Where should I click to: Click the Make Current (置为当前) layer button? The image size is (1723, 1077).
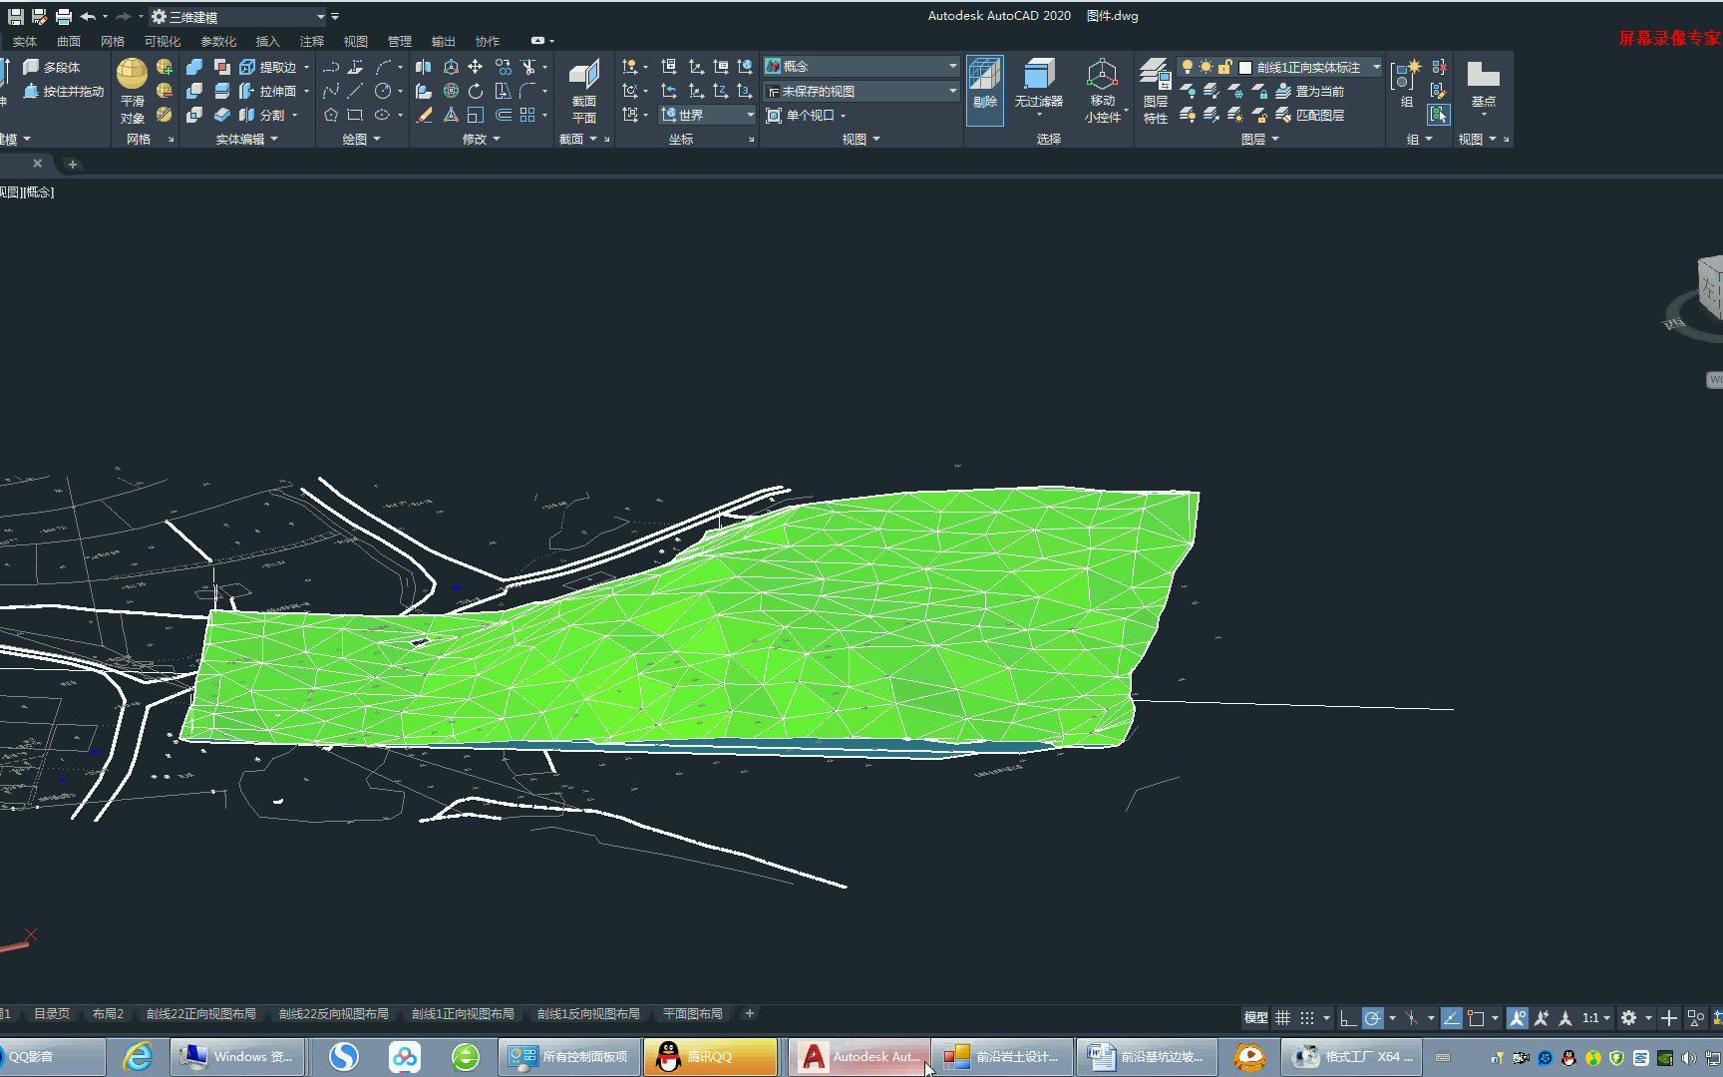click(1309, 91)
